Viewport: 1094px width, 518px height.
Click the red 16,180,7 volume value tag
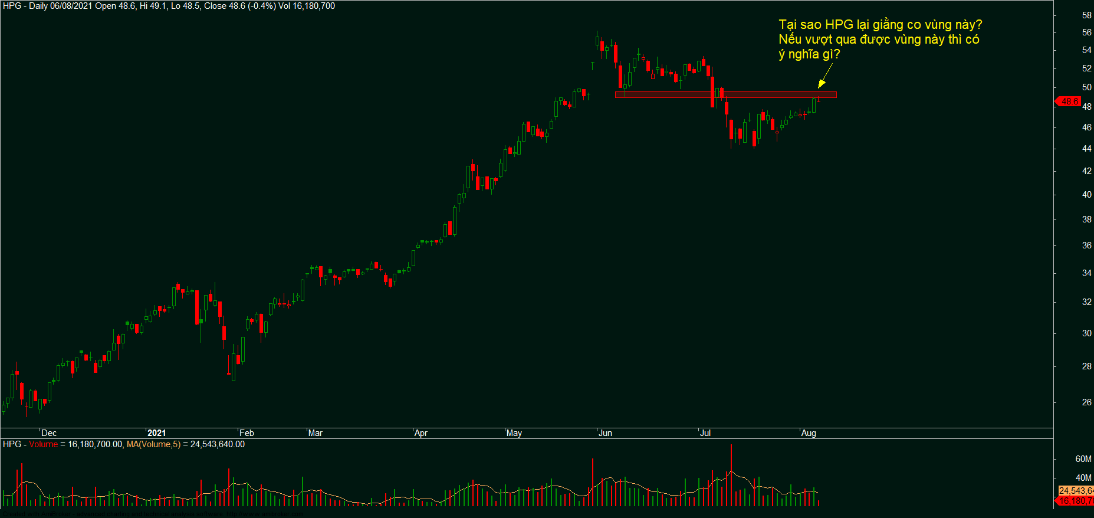pos(1075,501)
